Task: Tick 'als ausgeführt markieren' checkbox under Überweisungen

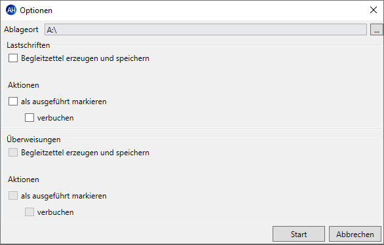Action: (13, 196)
